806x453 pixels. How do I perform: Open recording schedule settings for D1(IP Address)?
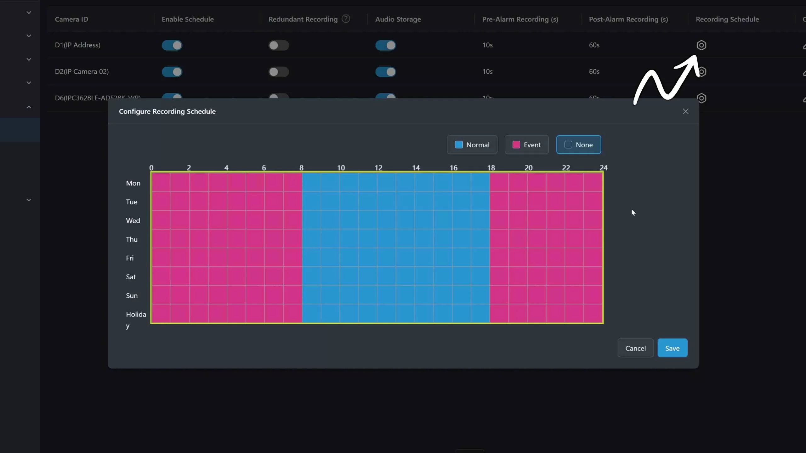pos(701,45)
